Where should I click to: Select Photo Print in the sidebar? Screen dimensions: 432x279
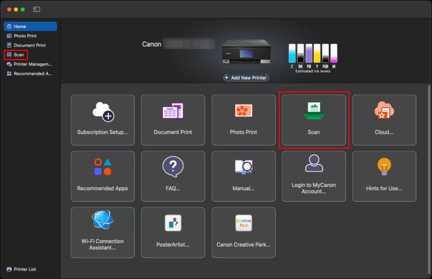pyautogui.click(x=26, y=36)
